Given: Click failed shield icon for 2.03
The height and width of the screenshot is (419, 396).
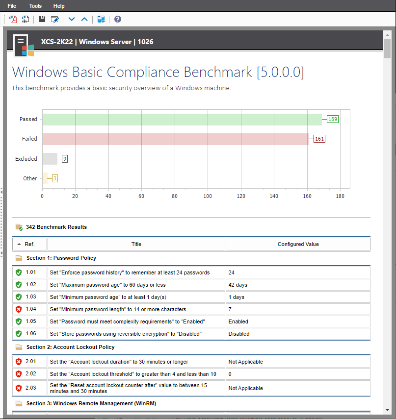Looking at the screenshot, I should pyautogui.click(x=19, y=388).
